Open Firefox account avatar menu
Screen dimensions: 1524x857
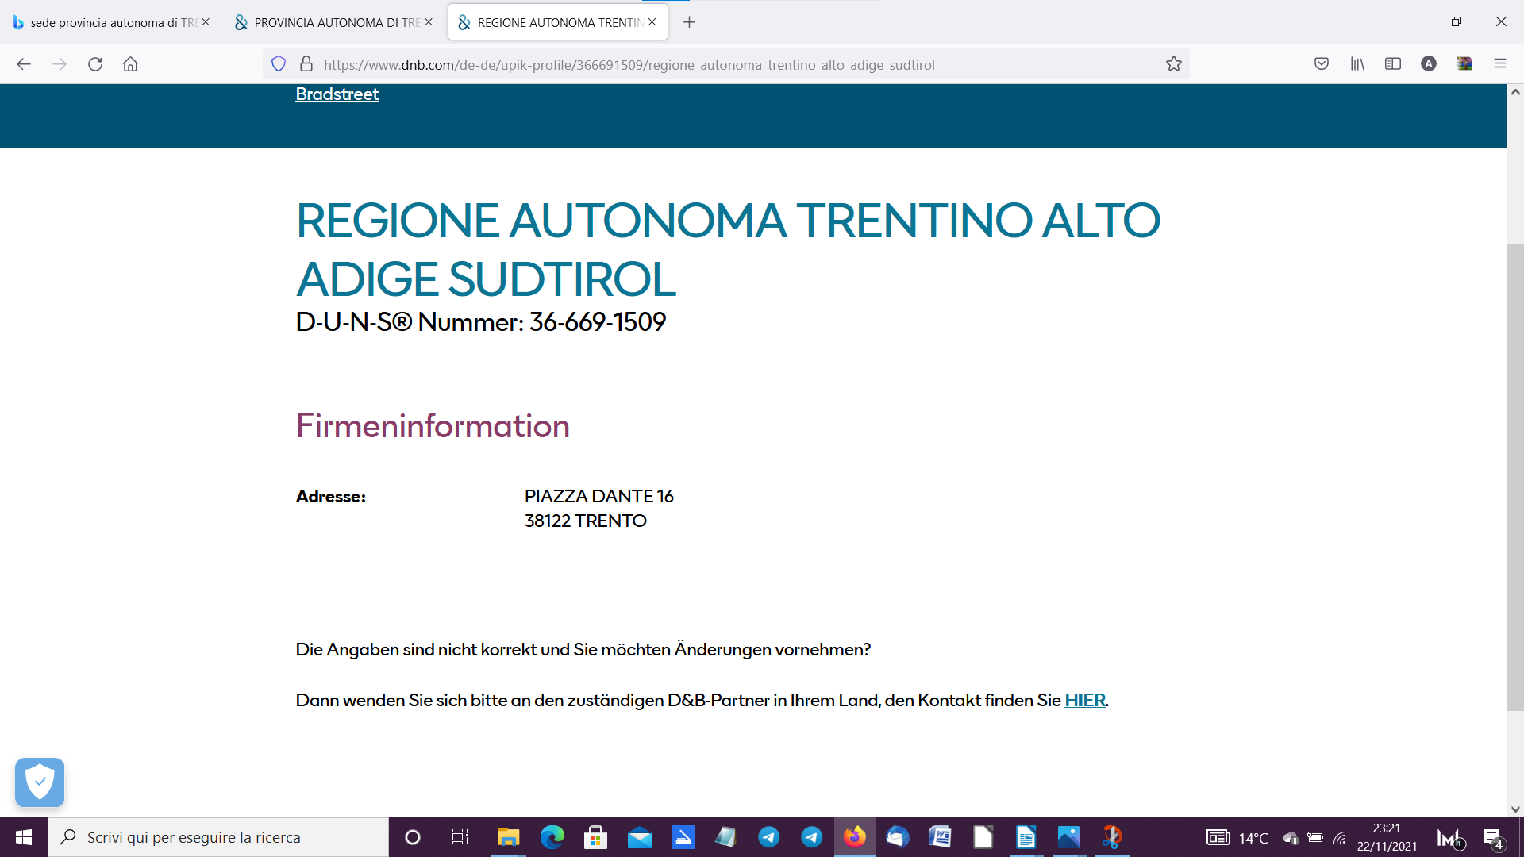tap(1429, 64)
